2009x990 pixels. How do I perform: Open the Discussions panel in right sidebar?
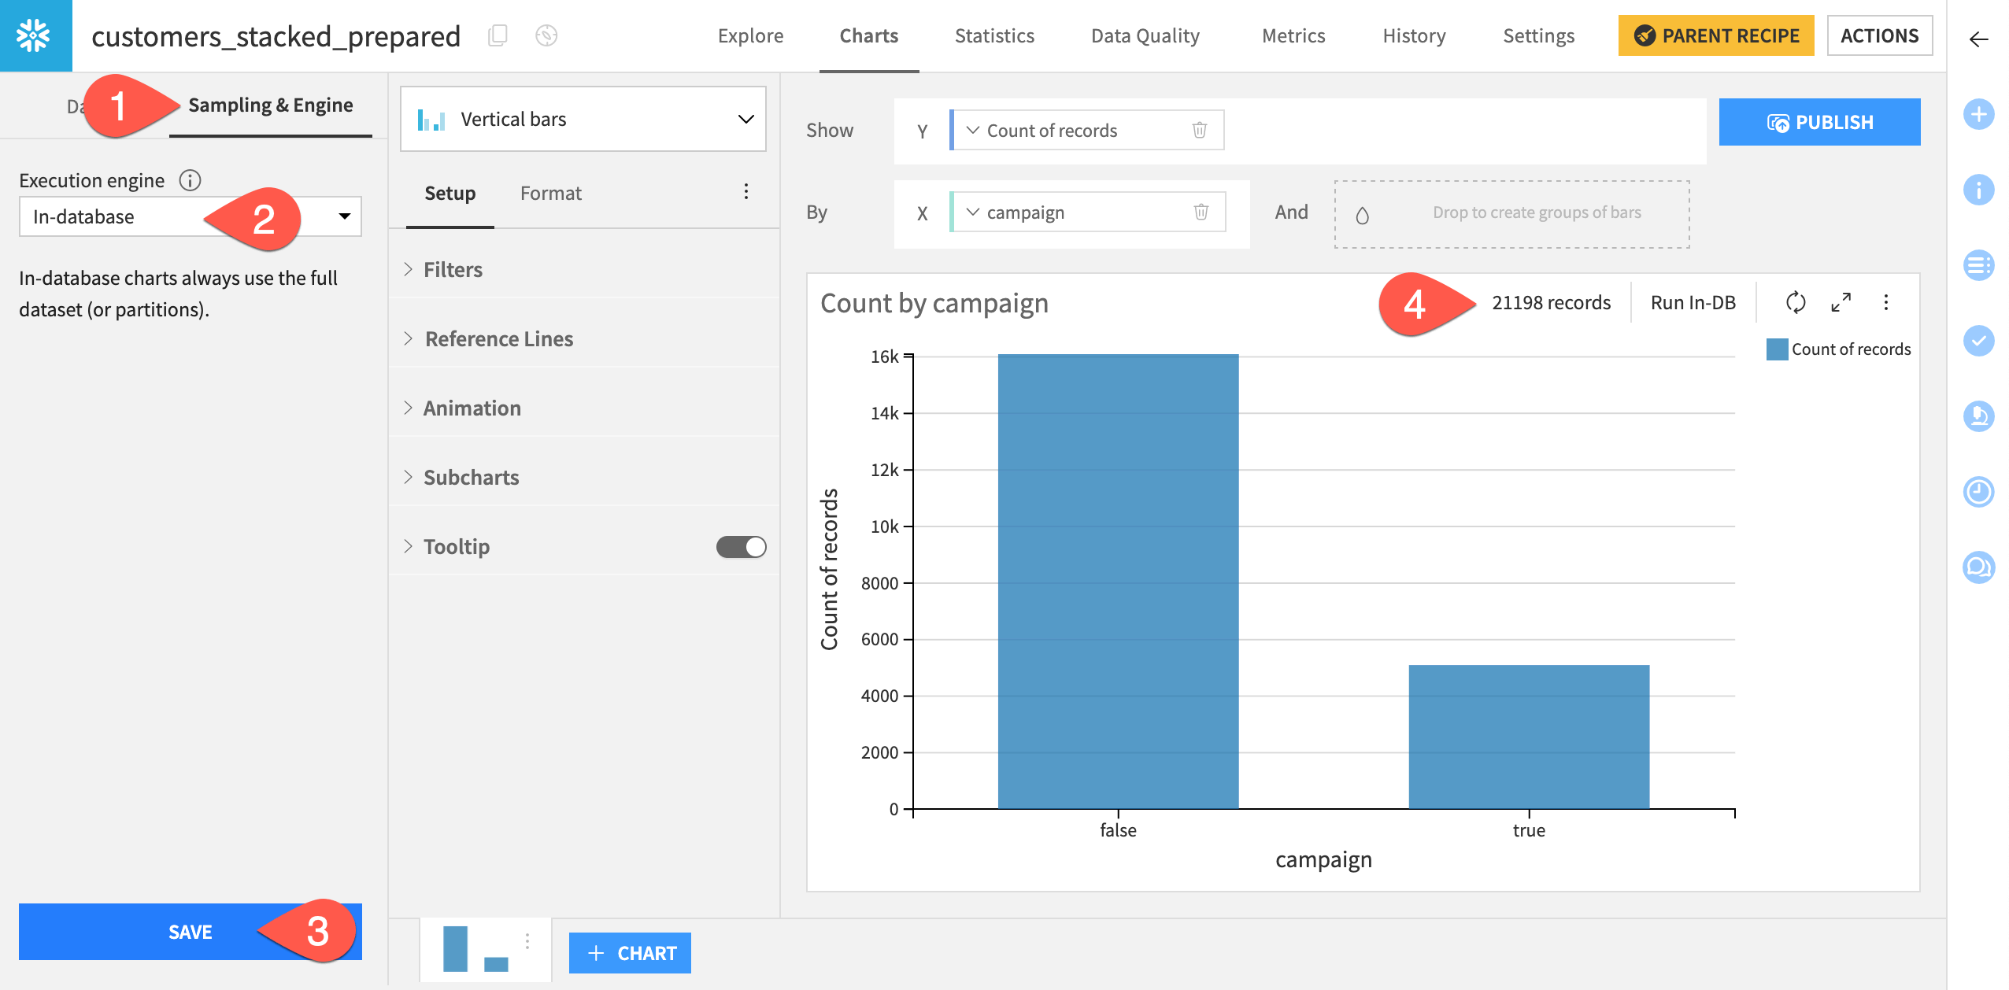coord(1979,569)
